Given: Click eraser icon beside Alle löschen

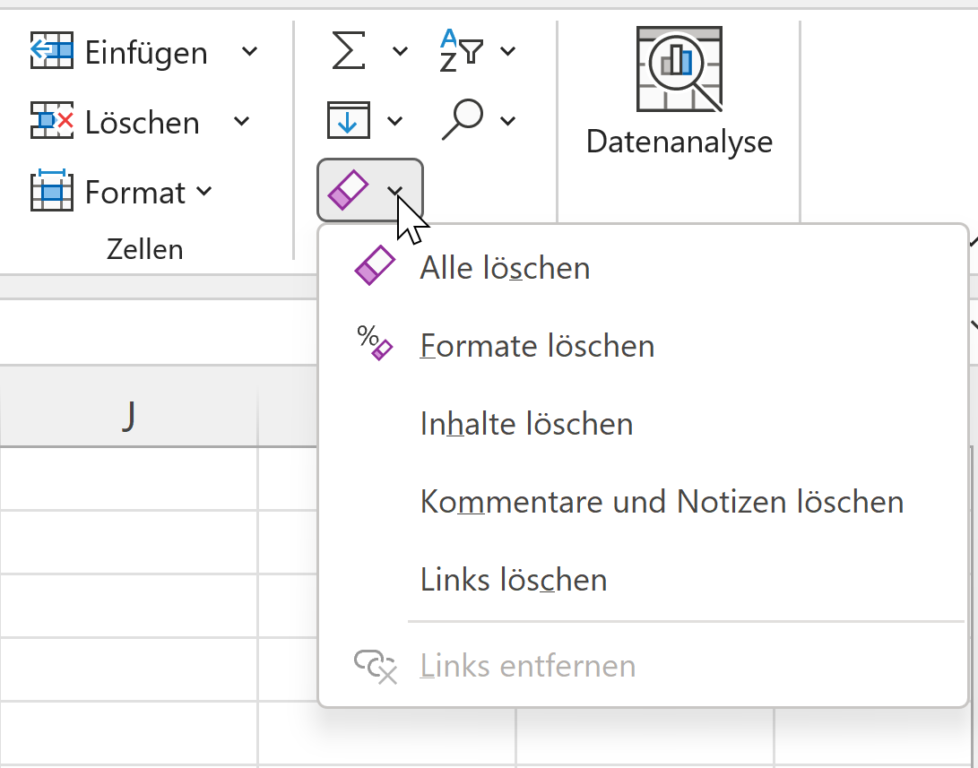Looking at the screenshot, I should tap(375, 266).
